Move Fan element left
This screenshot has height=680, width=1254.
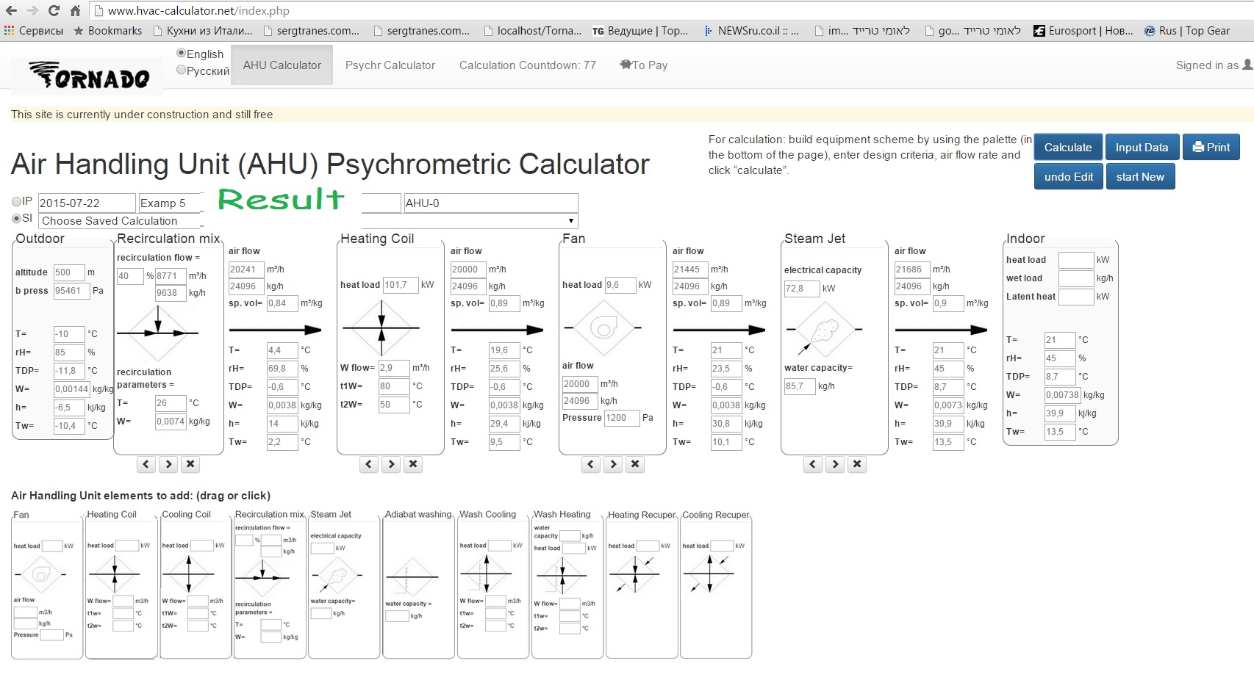coord(591,464)
